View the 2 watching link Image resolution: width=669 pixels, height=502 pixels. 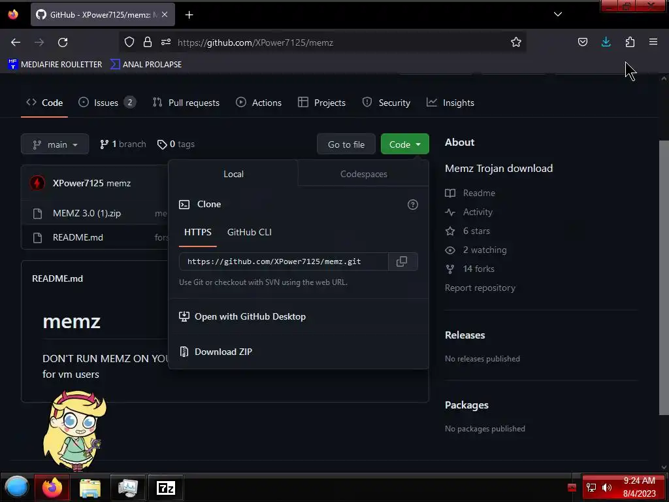476,250
